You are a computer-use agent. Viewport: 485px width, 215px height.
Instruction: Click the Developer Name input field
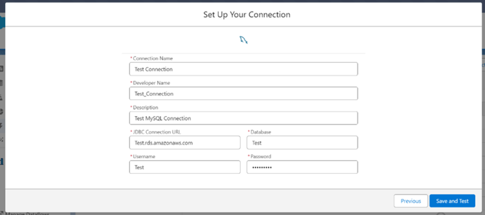pos(243,93)
